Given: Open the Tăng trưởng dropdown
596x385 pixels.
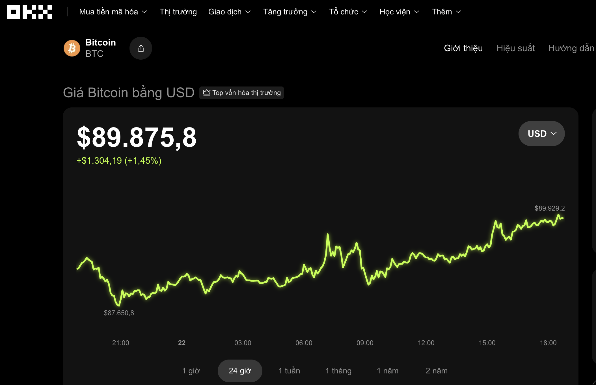Looking at the screenshot, I should pyautogui.click(x=290, y=12).
